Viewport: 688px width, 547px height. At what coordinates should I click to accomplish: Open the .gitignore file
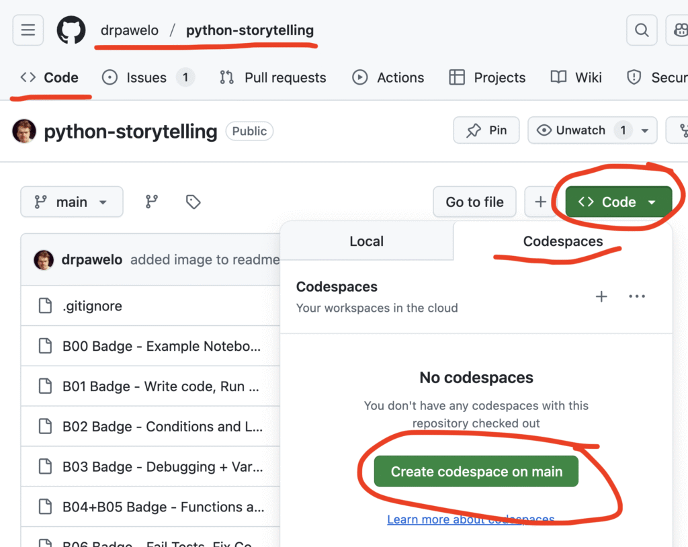point(92,306)
